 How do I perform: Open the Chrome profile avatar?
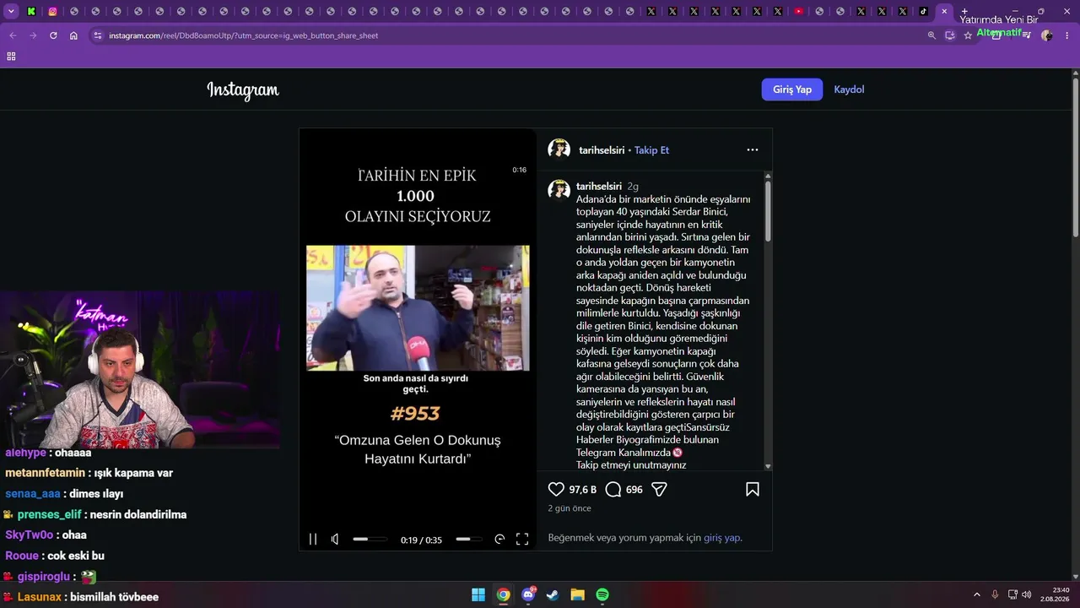[x=1047, y=35]
